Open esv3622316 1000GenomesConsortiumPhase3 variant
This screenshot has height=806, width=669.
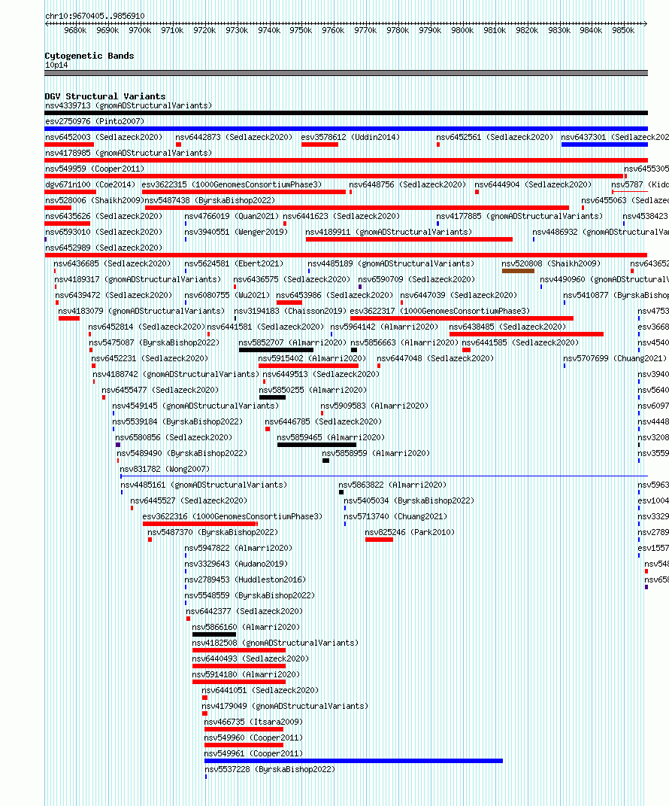tap(232, 516)
